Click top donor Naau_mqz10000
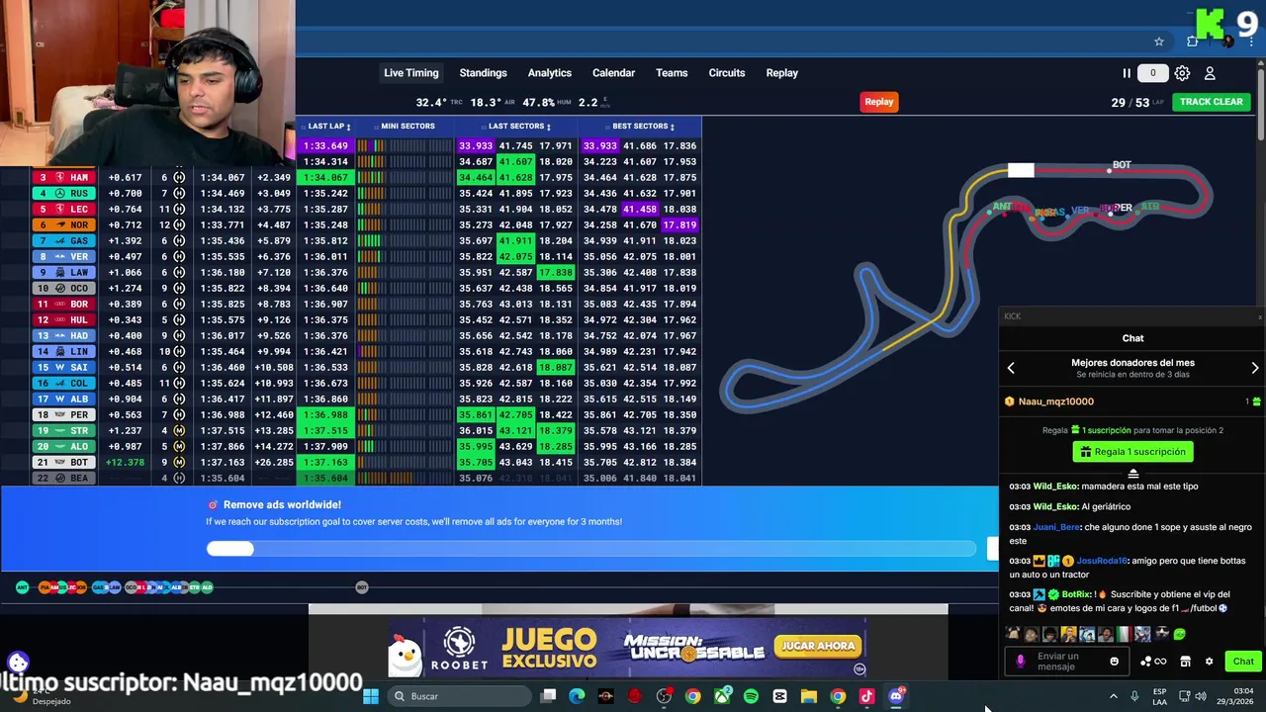 click(x=1055, y=401)
